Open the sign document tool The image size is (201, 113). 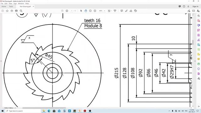[131, 11]
